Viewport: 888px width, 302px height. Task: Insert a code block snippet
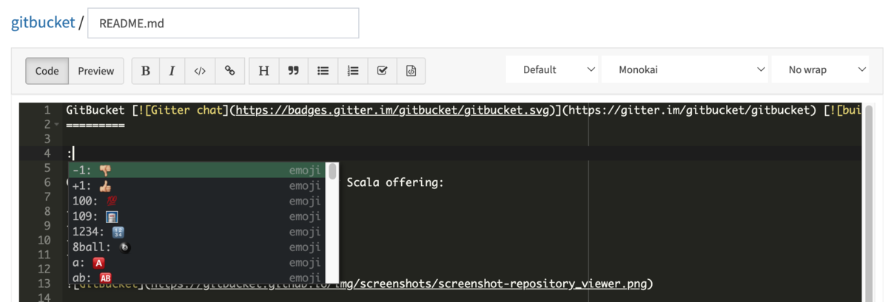[411, 71]
